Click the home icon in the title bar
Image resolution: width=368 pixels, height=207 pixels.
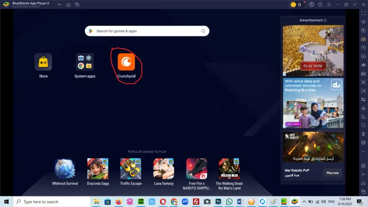tap(68, 5)
